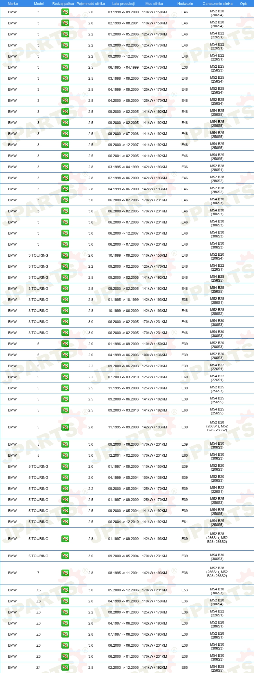
Task: Click the date range 07.2003 -> 03.2010
Action: [x=123, y=377]
